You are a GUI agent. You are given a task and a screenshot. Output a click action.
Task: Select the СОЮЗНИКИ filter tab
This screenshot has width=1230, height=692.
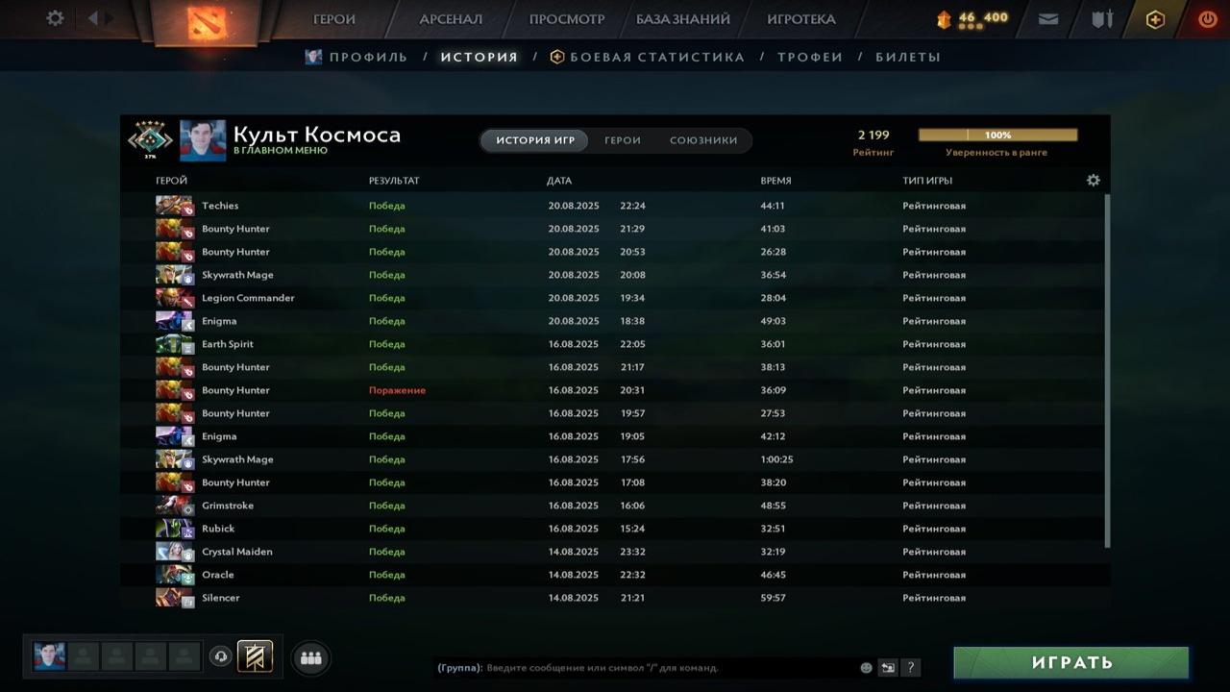click(x=703, y=140)
